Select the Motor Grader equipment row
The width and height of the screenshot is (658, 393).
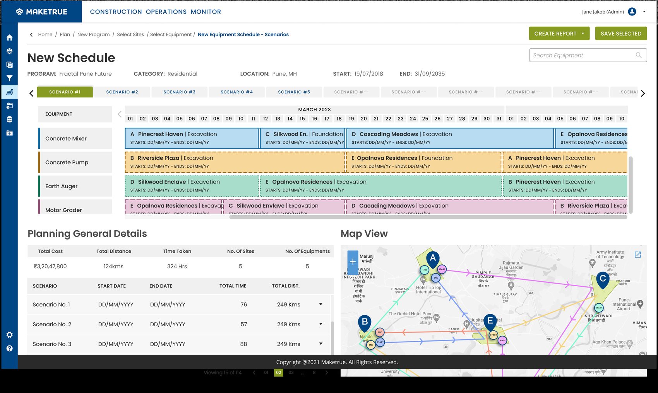(75, 207)
